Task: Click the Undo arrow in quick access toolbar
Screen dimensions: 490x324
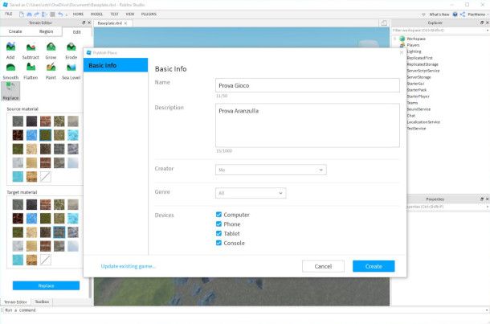Action: coord(60,14)
